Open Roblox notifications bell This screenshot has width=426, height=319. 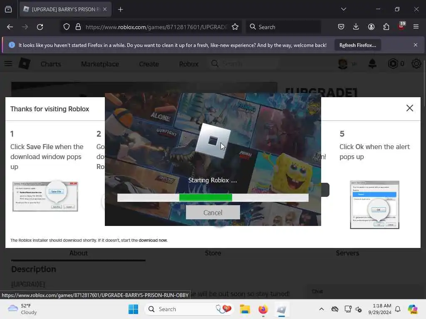tap(372, 64)
